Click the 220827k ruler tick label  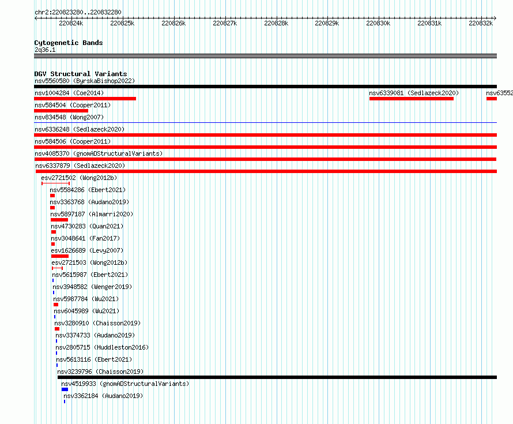click(x=225, y=23)
